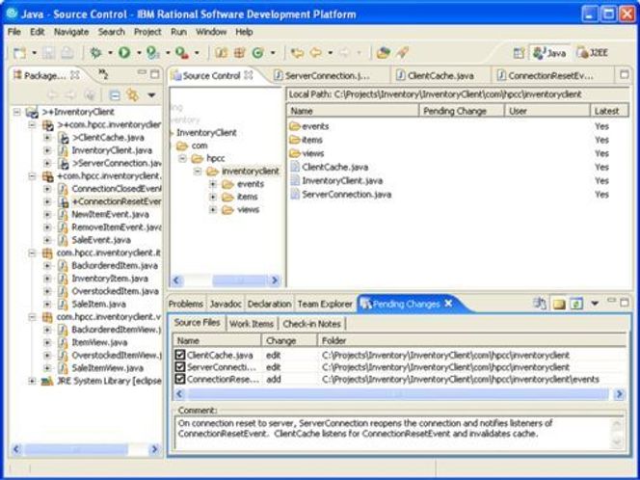
Task: Click the Link with Editor icon
Action: coord(132,95)
